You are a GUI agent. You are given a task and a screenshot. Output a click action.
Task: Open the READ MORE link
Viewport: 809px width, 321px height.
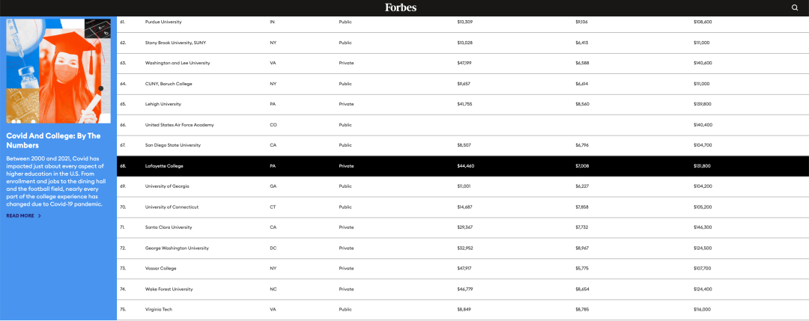pyautogui.click(x=20, y=215)
